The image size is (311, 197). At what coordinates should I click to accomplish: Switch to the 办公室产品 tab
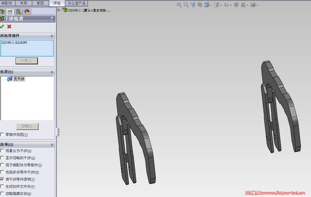click(x=76, y=3)
